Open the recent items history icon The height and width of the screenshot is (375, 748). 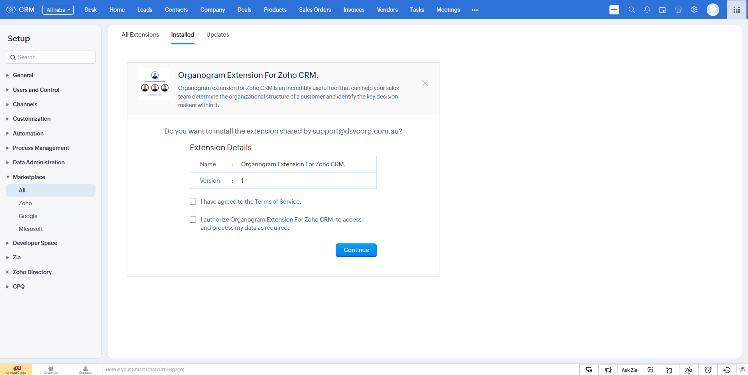727,370
